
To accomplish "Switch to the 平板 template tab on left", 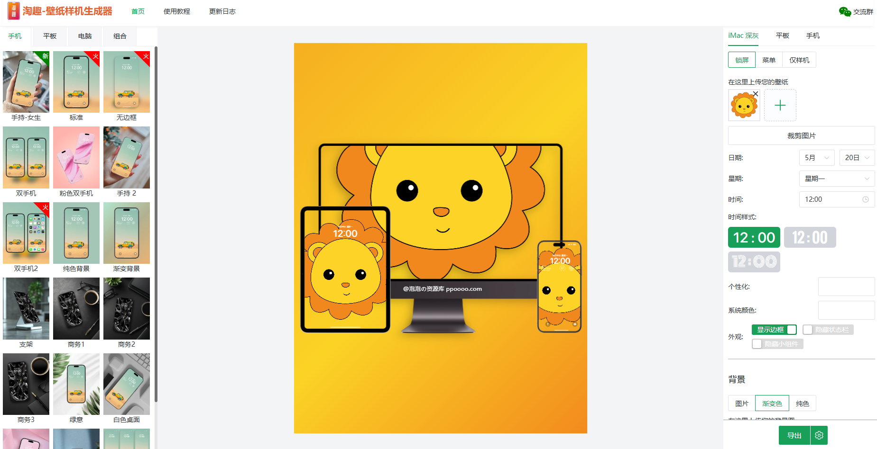I will click(x=50, y=36).
